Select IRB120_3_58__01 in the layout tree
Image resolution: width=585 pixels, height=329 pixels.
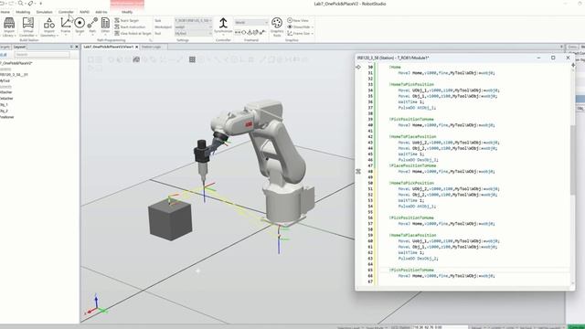(15, 75)
